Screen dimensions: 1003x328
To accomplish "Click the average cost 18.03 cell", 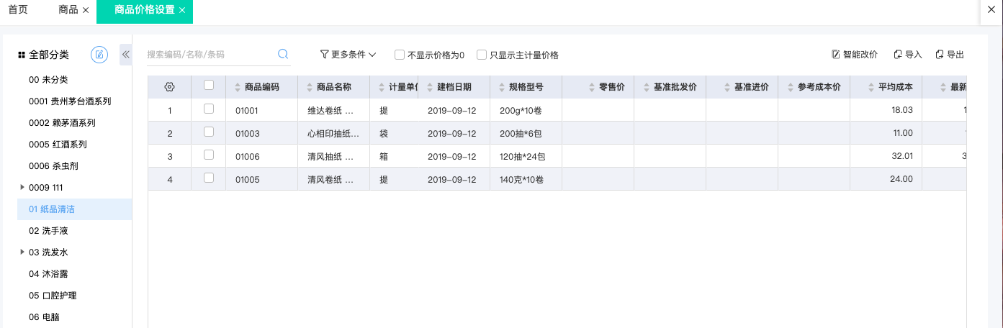I will point(886,111).
